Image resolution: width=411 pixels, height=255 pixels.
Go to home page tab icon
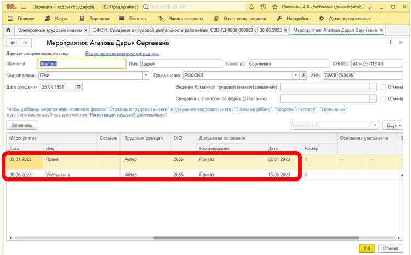coord(8,30)
